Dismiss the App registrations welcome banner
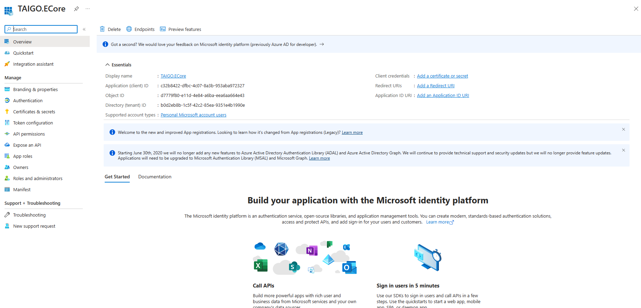 click(624, 129)
